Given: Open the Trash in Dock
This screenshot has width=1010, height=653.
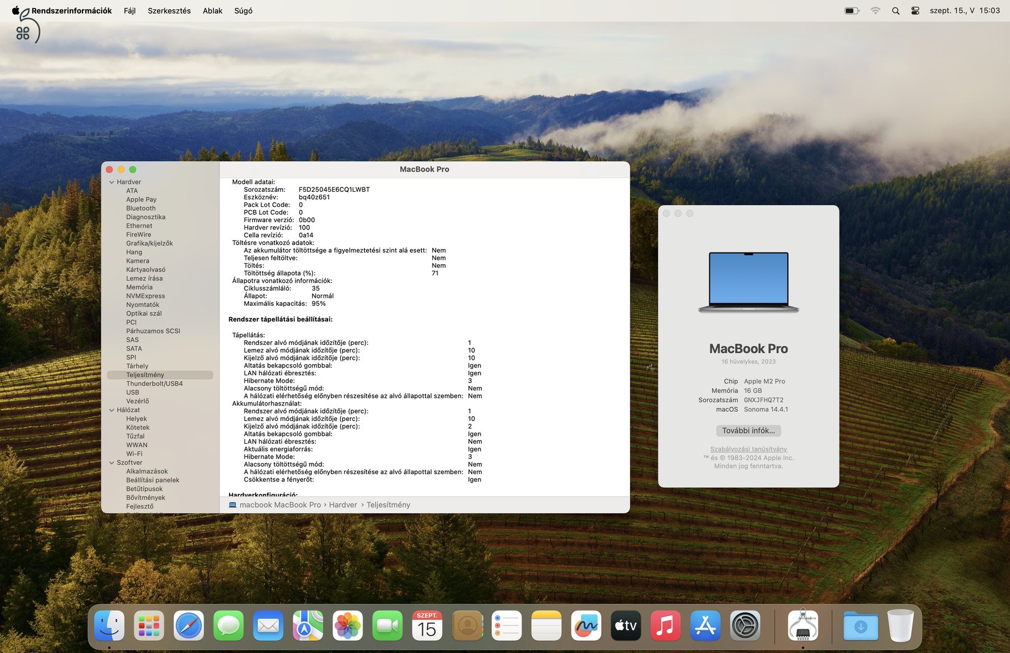Looking at the screenshot, I should (901, 626).
